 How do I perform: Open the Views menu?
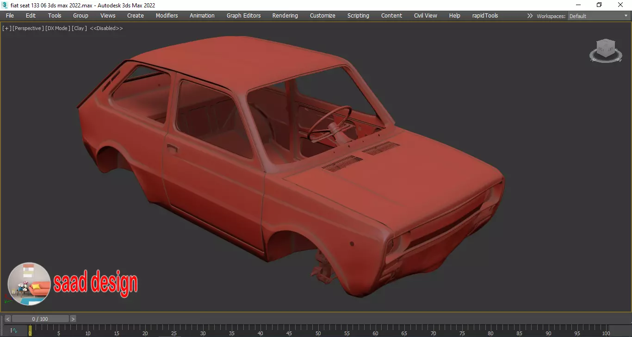click(x=108, y=16)
